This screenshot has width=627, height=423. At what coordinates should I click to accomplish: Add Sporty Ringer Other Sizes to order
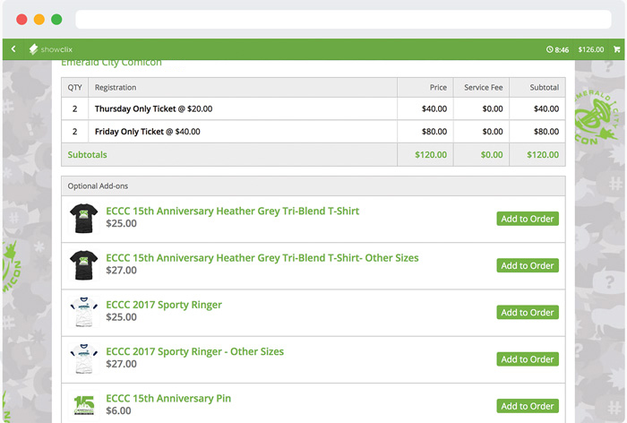(527, 359)
